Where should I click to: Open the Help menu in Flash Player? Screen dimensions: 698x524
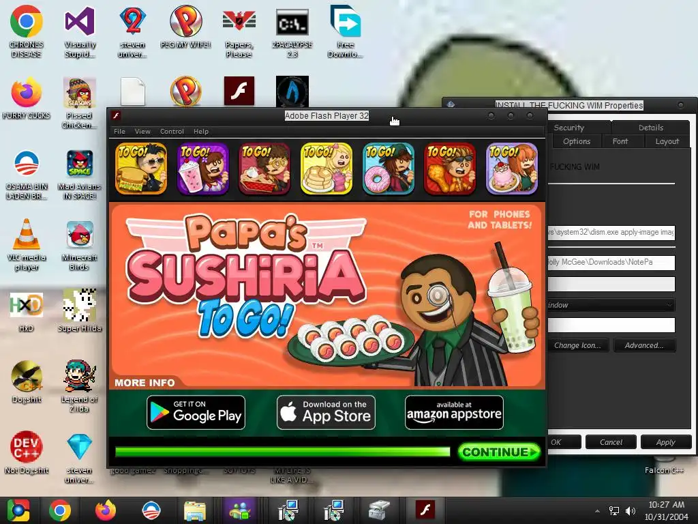tap(201, 132)
